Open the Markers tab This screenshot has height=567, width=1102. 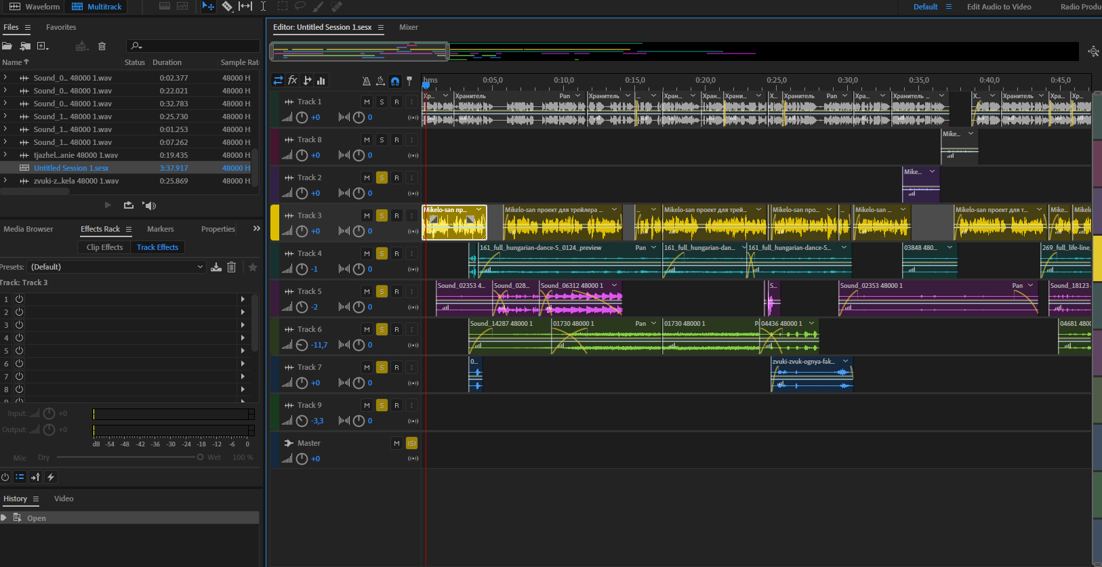(160, 229)
